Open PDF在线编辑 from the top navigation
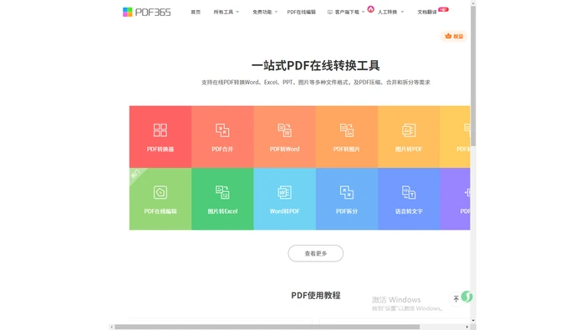Image resolution: width=585 pixels, height=330 pixels. (x=302, y=12)
